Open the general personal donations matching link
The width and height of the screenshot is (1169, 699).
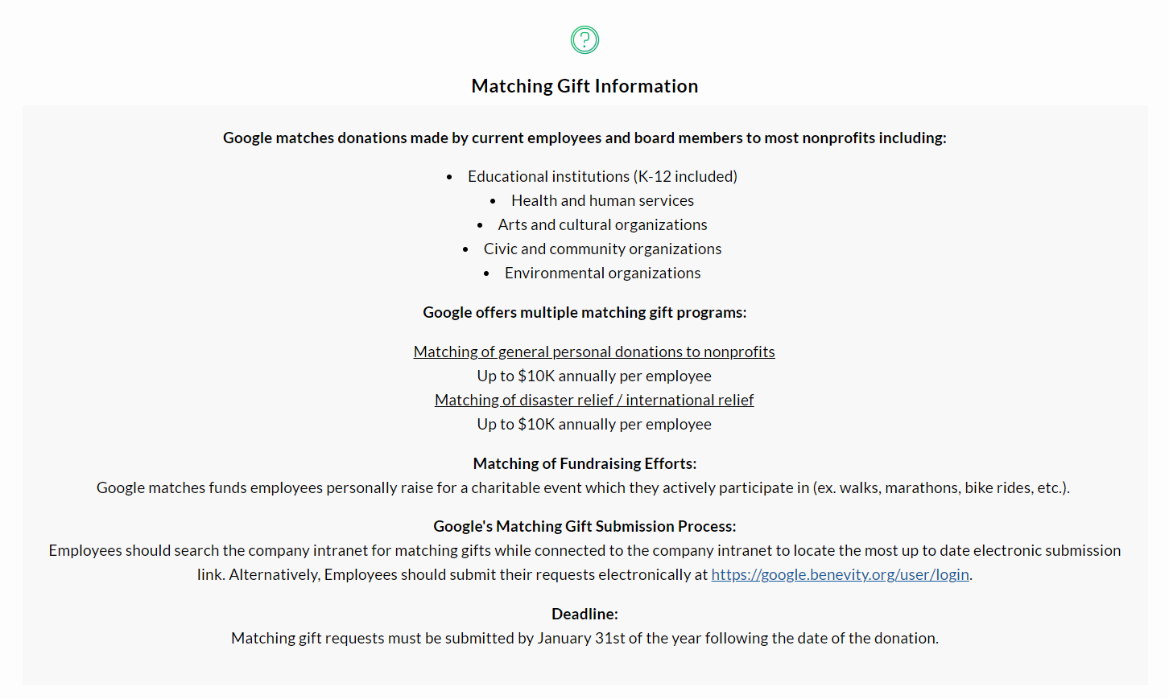click(593, 352)
